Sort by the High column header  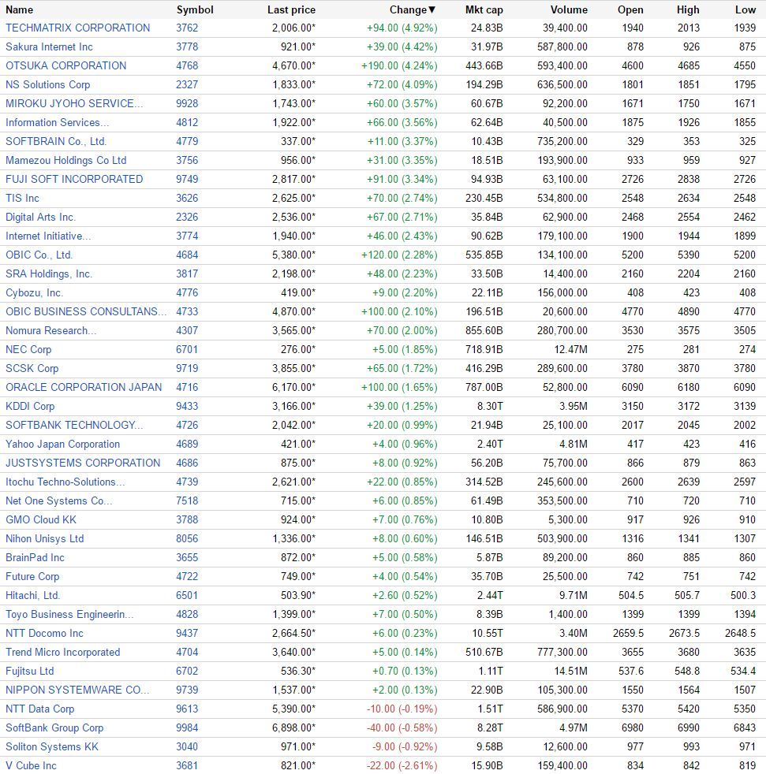[x=688, y=10]
